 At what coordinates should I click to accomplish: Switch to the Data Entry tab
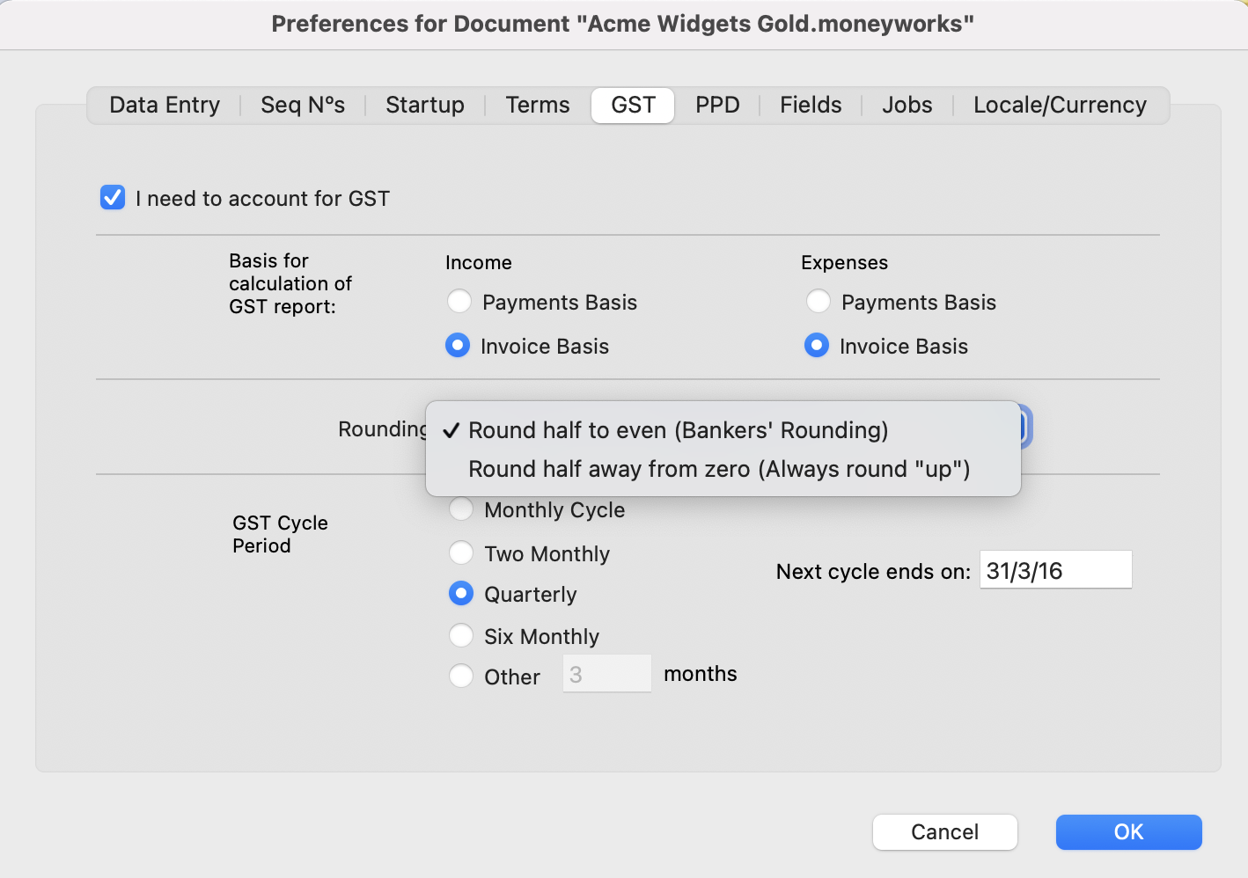[164, 105]
